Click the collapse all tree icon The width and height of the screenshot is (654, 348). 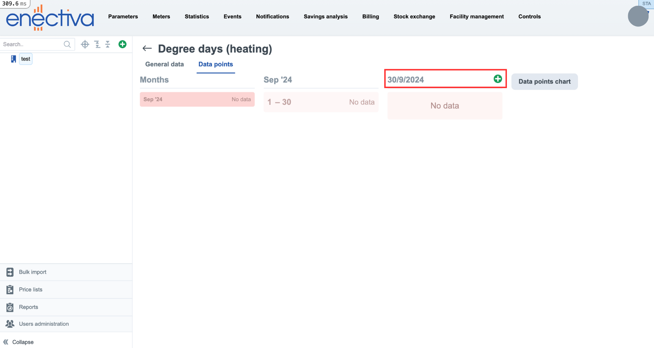pyautogui.click(x=108, y=44)
